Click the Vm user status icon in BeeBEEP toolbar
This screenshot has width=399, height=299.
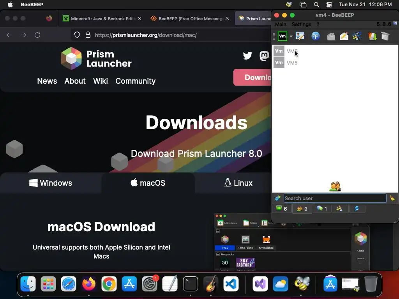tap(282, 36)
